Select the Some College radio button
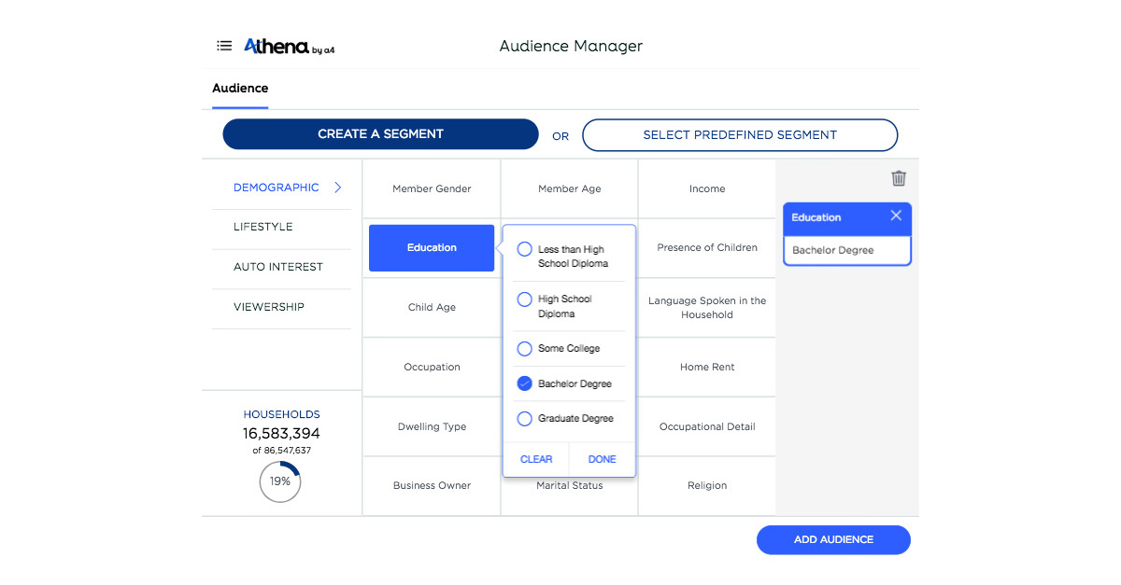 (525, 348)
